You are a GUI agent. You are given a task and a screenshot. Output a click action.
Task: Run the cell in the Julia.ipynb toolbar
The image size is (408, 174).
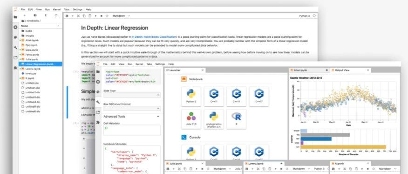pos(197,169)
